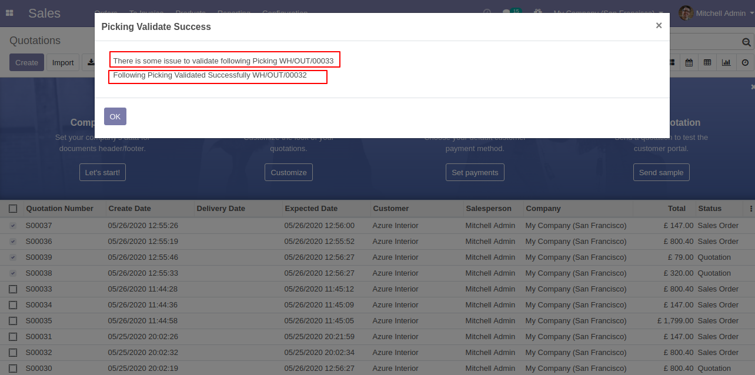Sort by Customer column header
Screen dimensions: 755x375
[x=390, y=209]
